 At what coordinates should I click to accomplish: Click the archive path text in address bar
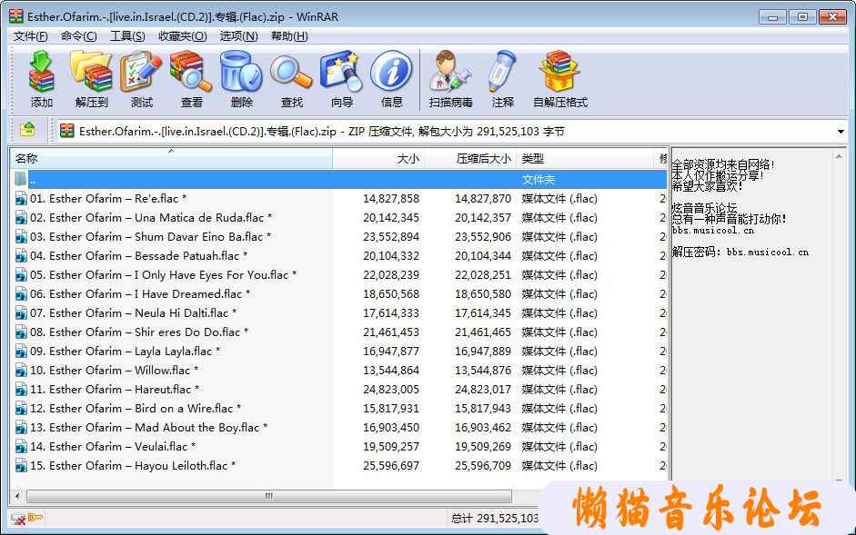tap(322, 132)
